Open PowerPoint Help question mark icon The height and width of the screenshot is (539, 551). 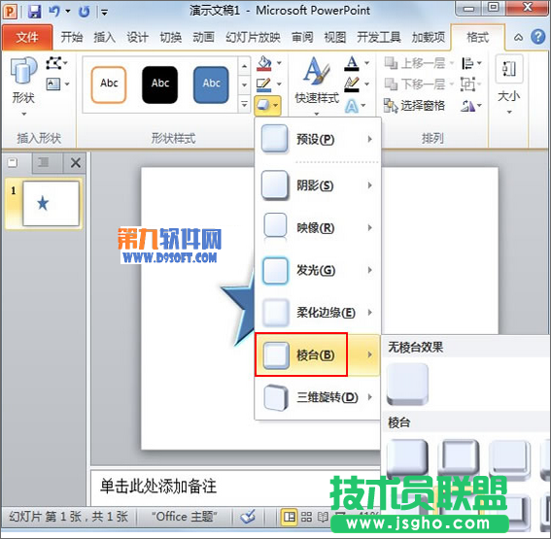pos(538,37)
